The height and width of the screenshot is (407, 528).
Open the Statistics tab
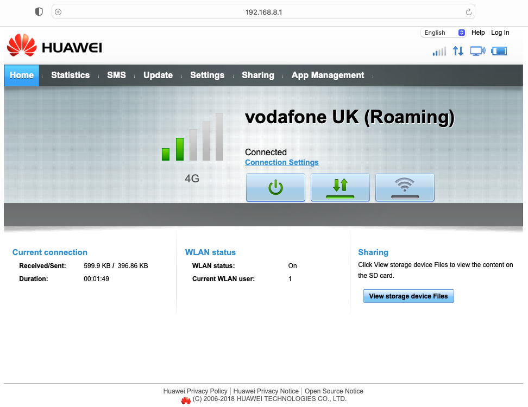[71, 75]
